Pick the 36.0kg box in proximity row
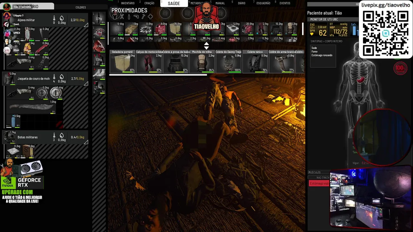Image resolution: width=413 pixels, height=232 pixels. 175,29
